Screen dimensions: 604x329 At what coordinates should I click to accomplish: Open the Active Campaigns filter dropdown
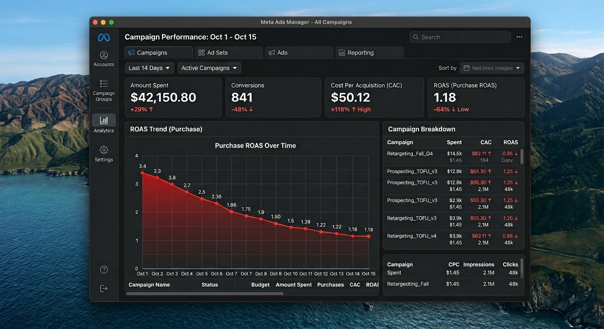coord(209,68)
